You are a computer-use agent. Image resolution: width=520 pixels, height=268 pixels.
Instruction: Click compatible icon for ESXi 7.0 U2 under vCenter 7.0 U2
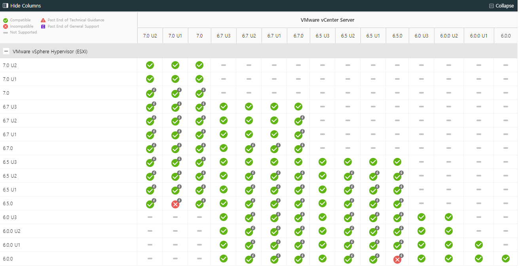(x=150, y=65)
